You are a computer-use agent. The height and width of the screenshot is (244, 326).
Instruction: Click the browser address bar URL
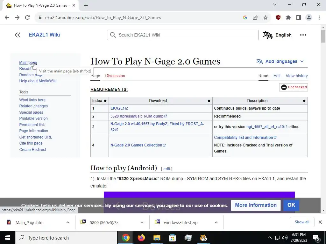click(103, 18)
